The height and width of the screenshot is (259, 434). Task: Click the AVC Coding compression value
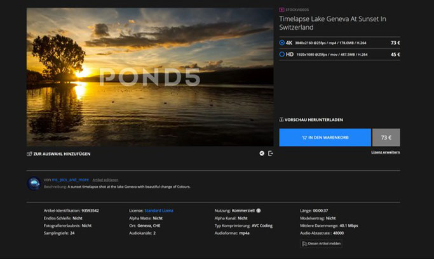(262, 225)
